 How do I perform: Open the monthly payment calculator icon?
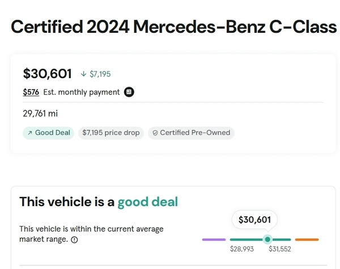(129, 92)
